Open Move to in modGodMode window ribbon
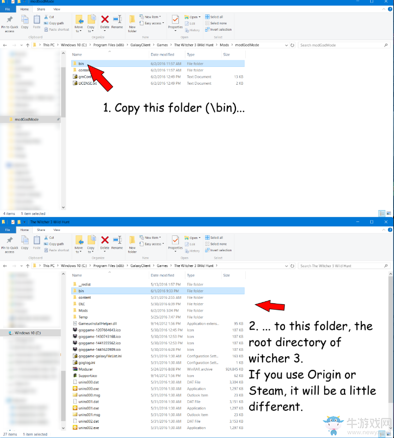 point(79,24)
